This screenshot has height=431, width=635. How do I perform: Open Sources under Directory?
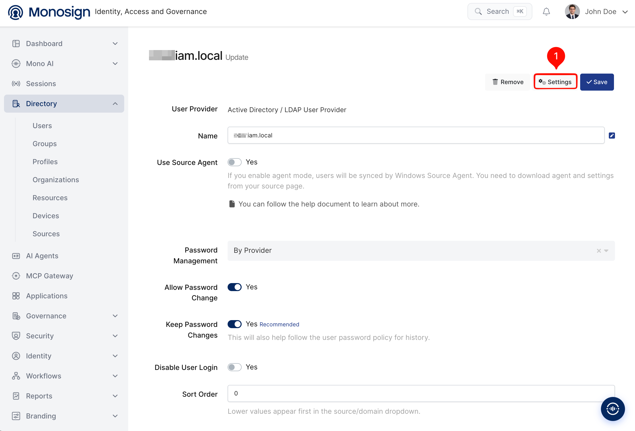click(46, 234)
